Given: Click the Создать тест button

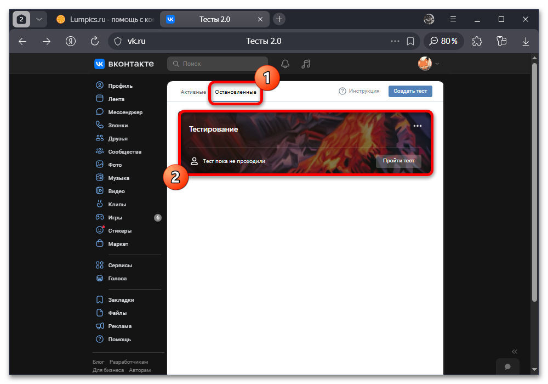Looking at the screenshot, I should 410,91.
